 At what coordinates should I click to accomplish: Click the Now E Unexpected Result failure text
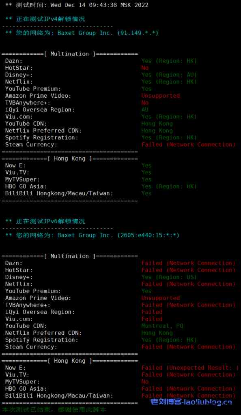point(190,368)
